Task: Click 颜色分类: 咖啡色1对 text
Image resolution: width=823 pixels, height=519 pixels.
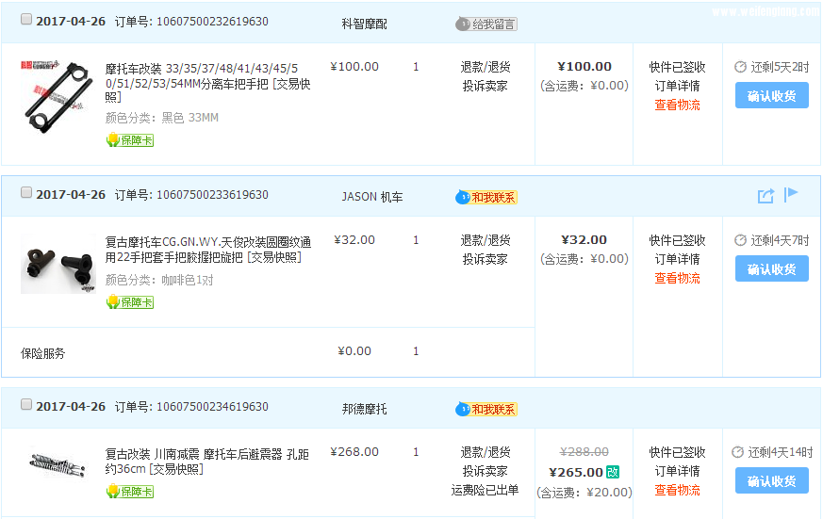Action: tap(159, 280)
